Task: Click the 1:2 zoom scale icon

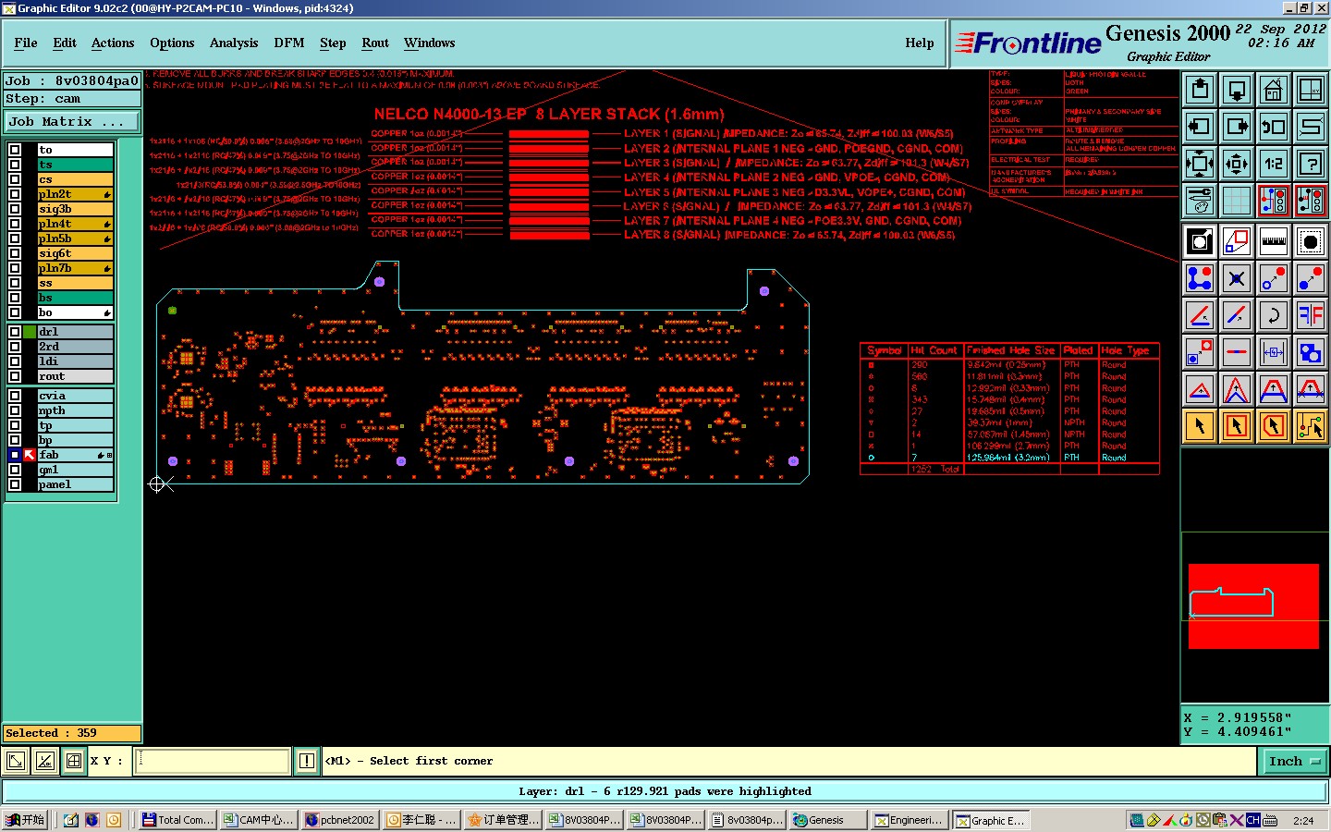Action: pos(1274,164)
